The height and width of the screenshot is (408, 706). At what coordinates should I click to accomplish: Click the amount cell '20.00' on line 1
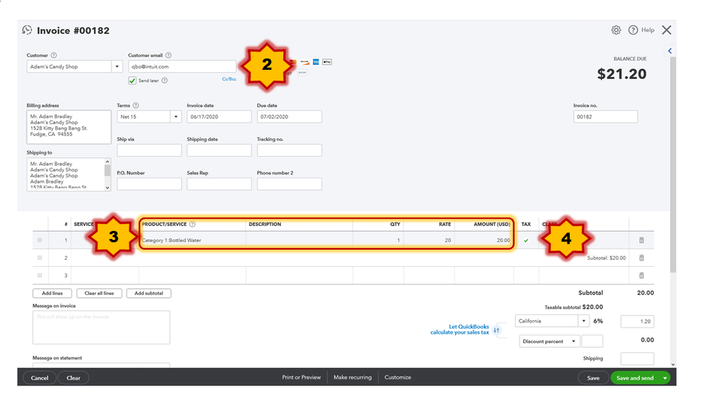(x=484, y=240)
